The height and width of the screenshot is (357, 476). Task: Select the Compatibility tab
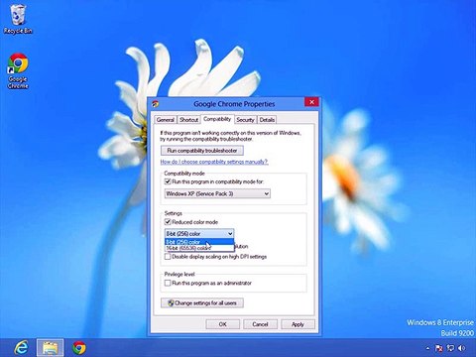tap(217, 119)
